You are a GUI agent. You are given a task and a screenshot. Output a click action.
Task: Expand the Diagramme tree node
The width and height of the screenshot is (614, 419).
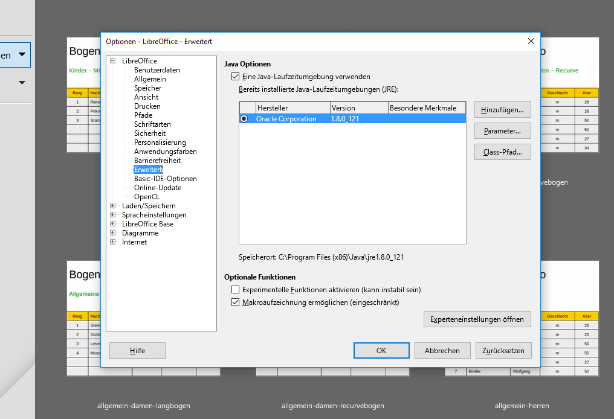click(113, 233)
